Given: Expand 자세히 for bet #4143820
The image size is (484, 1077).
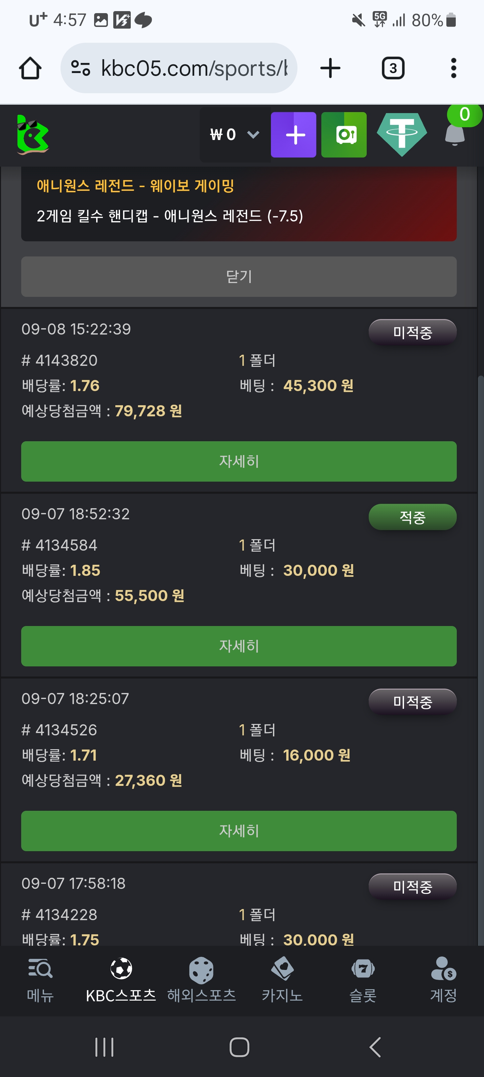Looking at the screenshot, I should coord(239,461).
